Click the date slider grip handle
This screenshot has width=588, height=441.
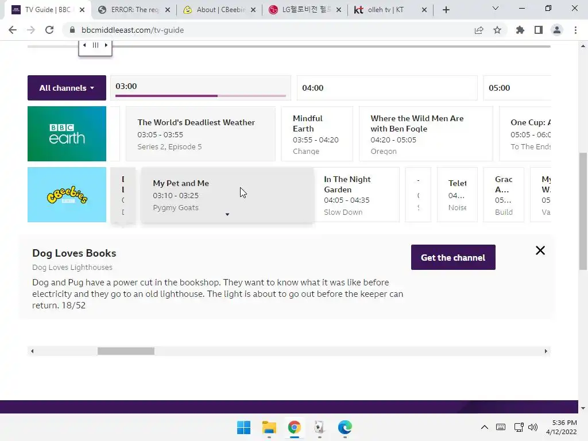coord(96,45)
